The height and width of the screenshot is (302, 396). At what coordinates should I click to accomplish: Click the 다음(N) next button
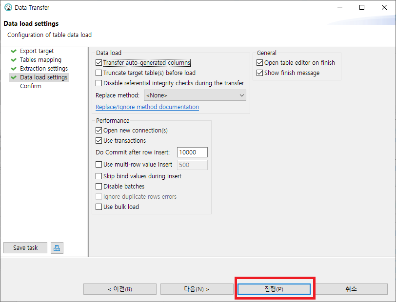197,289
